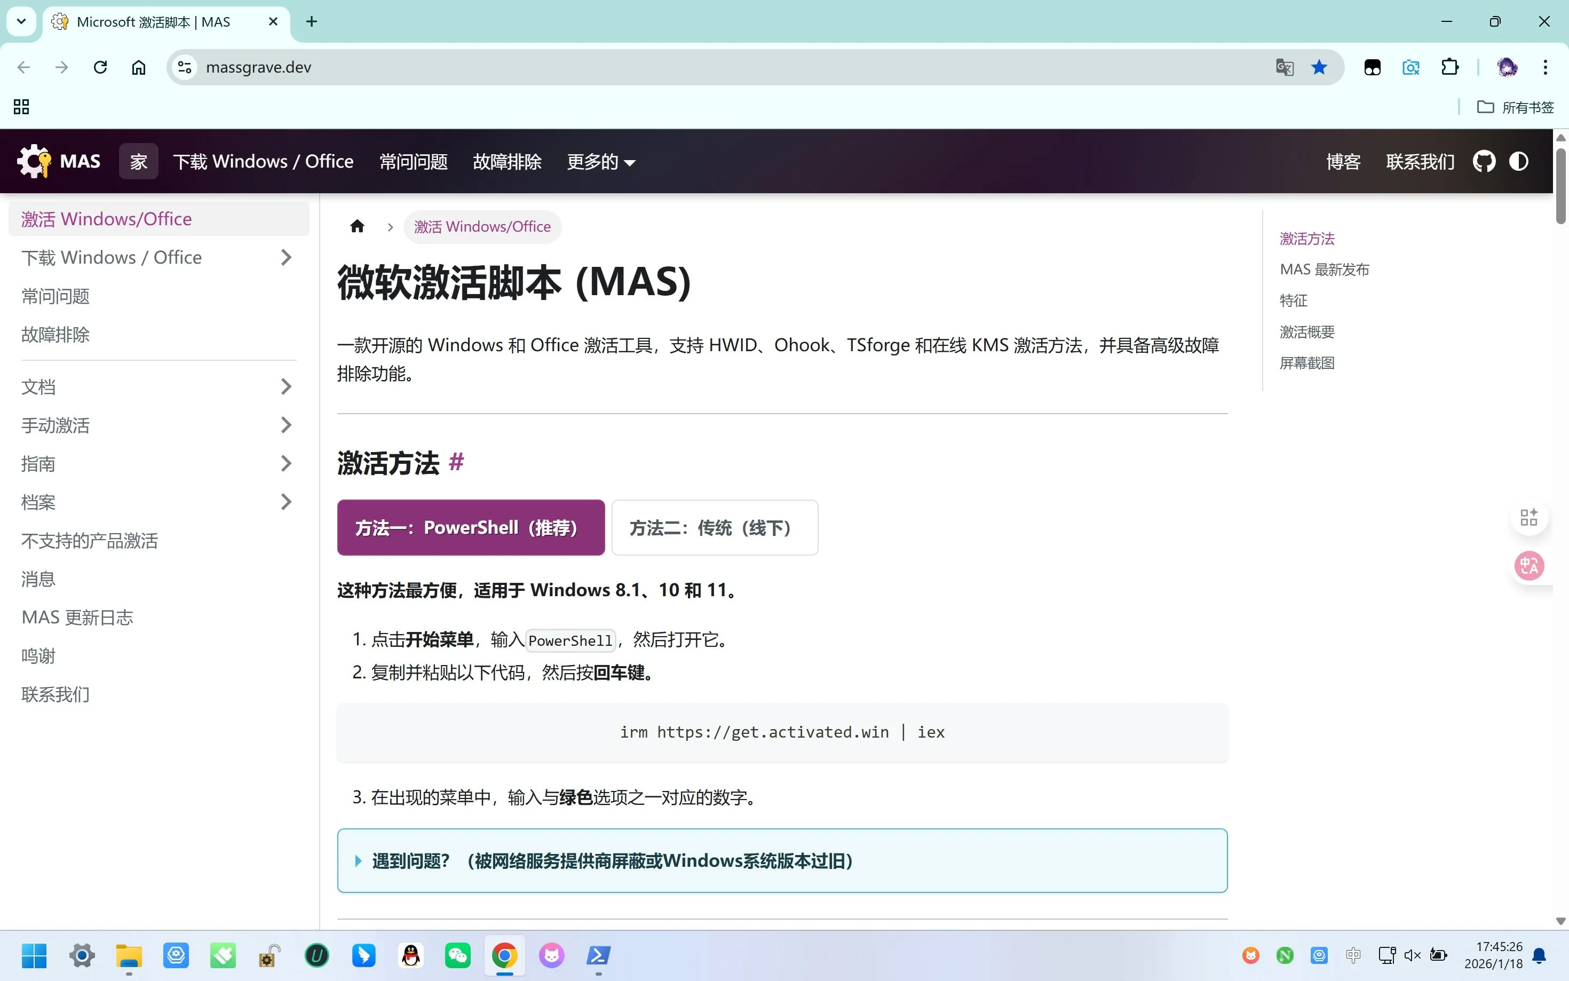Expand the 更多的 dropdown in navbar
Image resolution: width=1569 pixels, height=981 pixels.
click(x=600, y=162)
